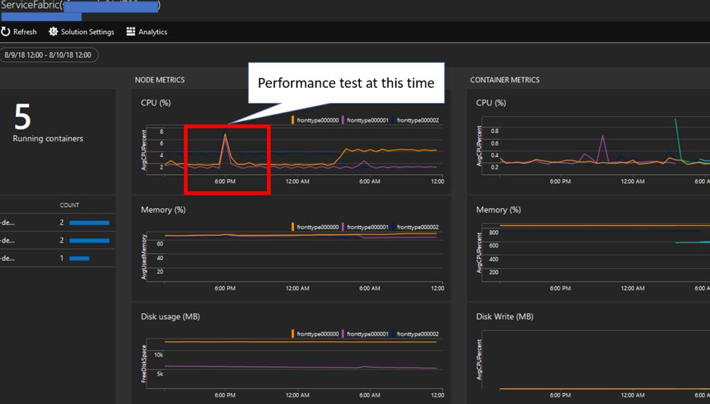Click the NODE METRICS section header
This screenshot has height=404, width=710.
point(160,80)
